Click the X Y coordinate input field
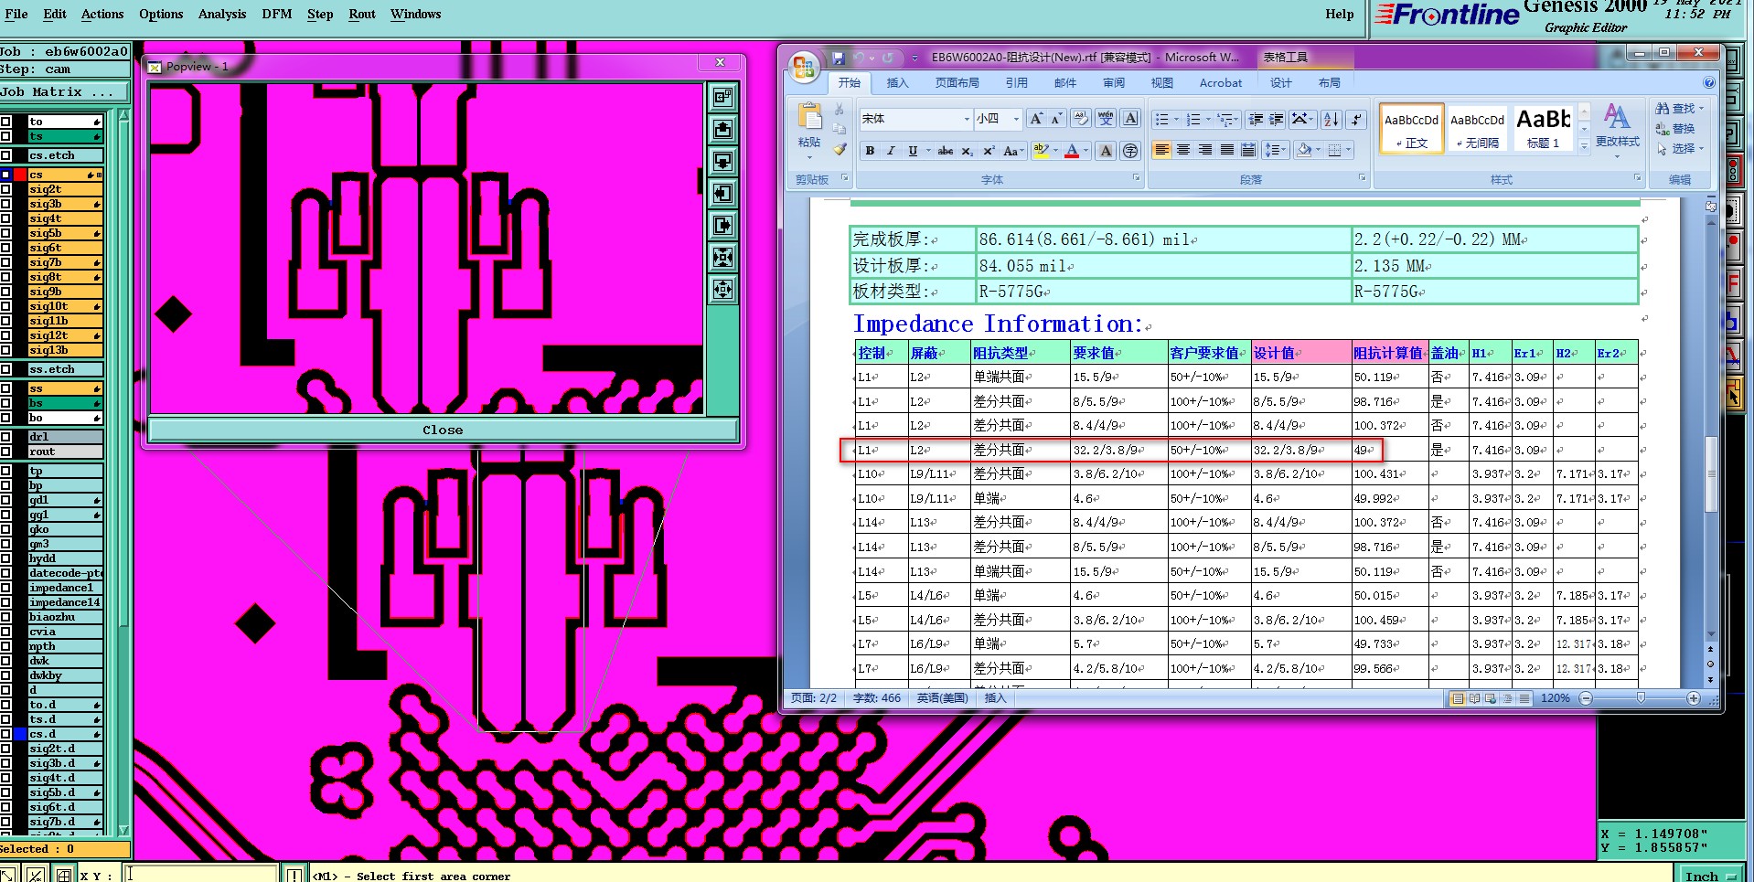The width and height of the screenshot is (1754, 882). [201, 874]
